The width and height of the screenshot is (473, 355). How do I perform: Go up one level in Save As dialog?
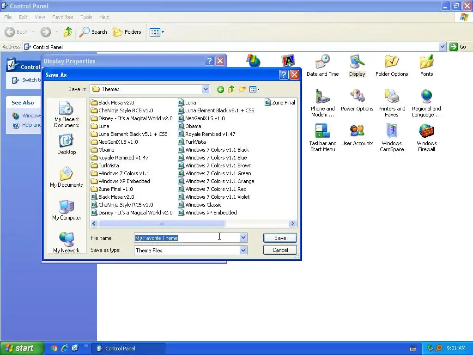(x=231, y=89)
